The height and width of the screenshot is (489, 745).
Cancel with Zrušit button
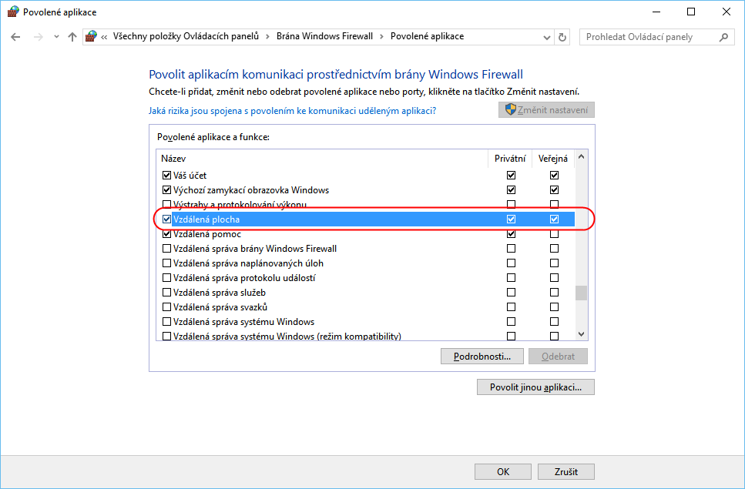[566, 472]
